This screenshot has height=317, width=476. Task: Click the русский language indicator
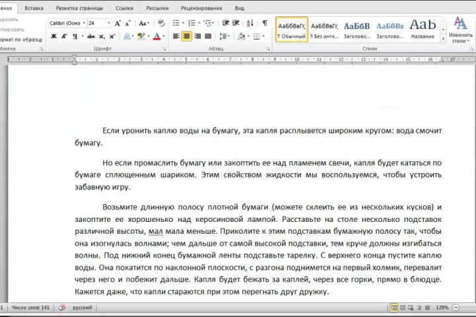click(x=82, y=308)
